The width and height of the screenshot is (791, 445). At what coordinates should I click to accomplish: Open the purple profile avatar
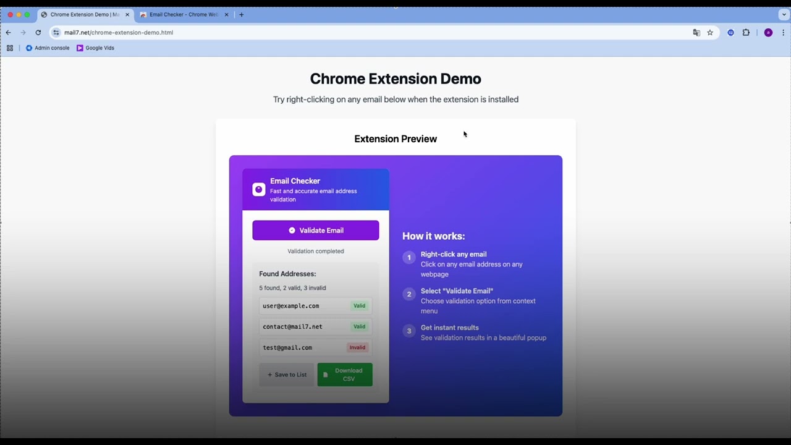coord(768,33)
